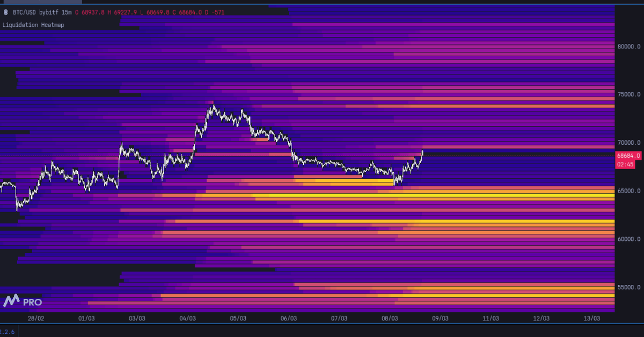The width and height of the screenshot is (644, 337).
Task: Click the 65000.0 price axis label
Action: [628, 191]
